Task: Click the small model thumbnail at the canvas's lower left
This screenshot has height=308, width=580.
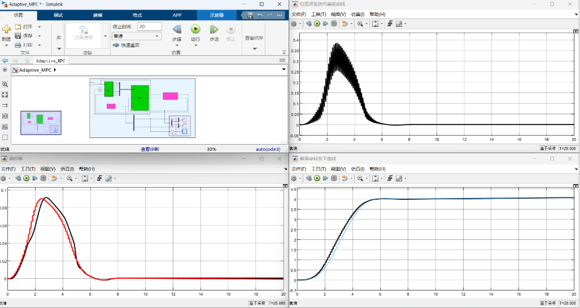Action: coord(41,123)
